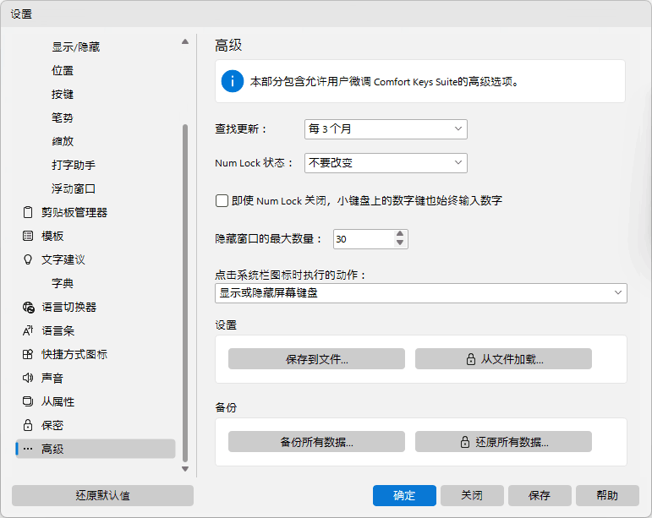Open the tray icon click action dropdown
The image size is (652, 518).
point(421,293)
